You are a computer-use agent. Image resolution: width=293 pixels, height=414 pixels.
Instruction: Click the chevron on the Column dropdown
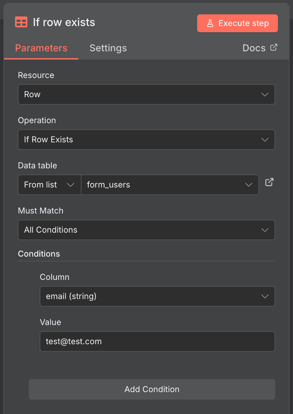tap(265, 296)
